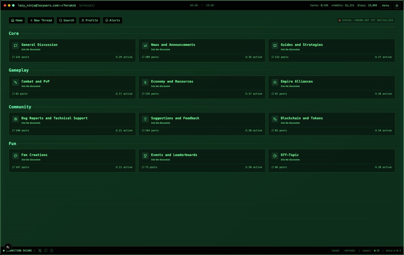Open the X (Twitter) link in the footer
Image resolution: width=404 pixels, height=255 pixels.
40,251
